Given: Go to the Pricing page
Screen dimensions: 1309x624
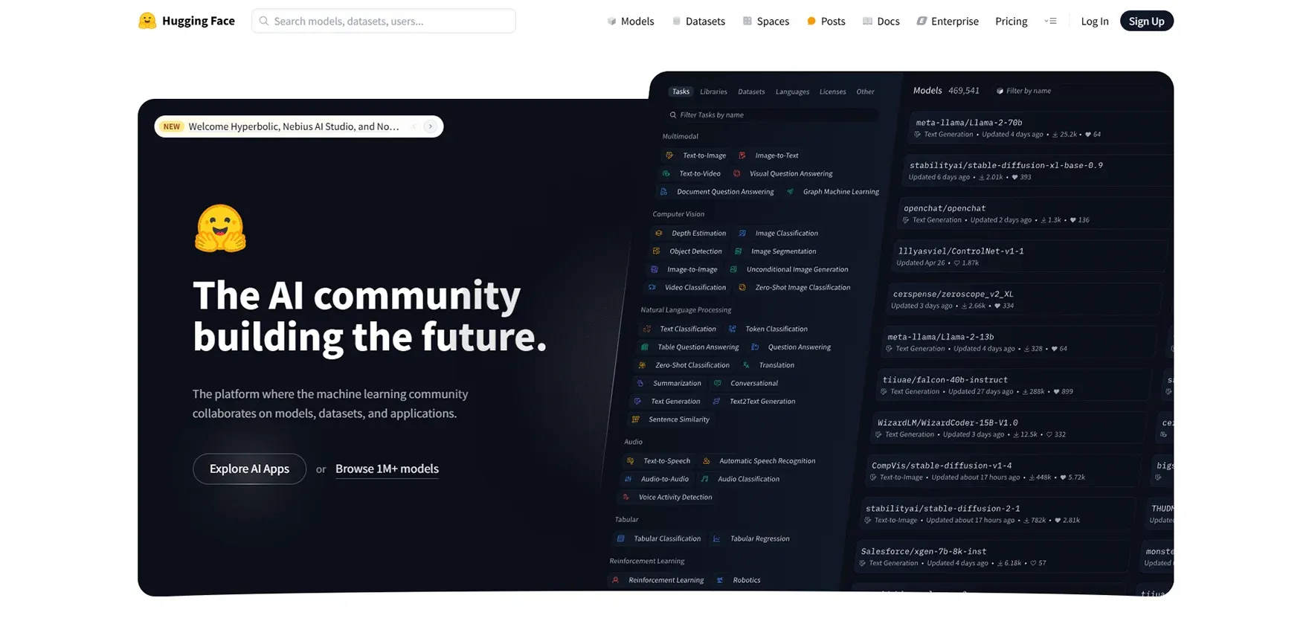Looking at the screenshot, I should (1011, 21).
